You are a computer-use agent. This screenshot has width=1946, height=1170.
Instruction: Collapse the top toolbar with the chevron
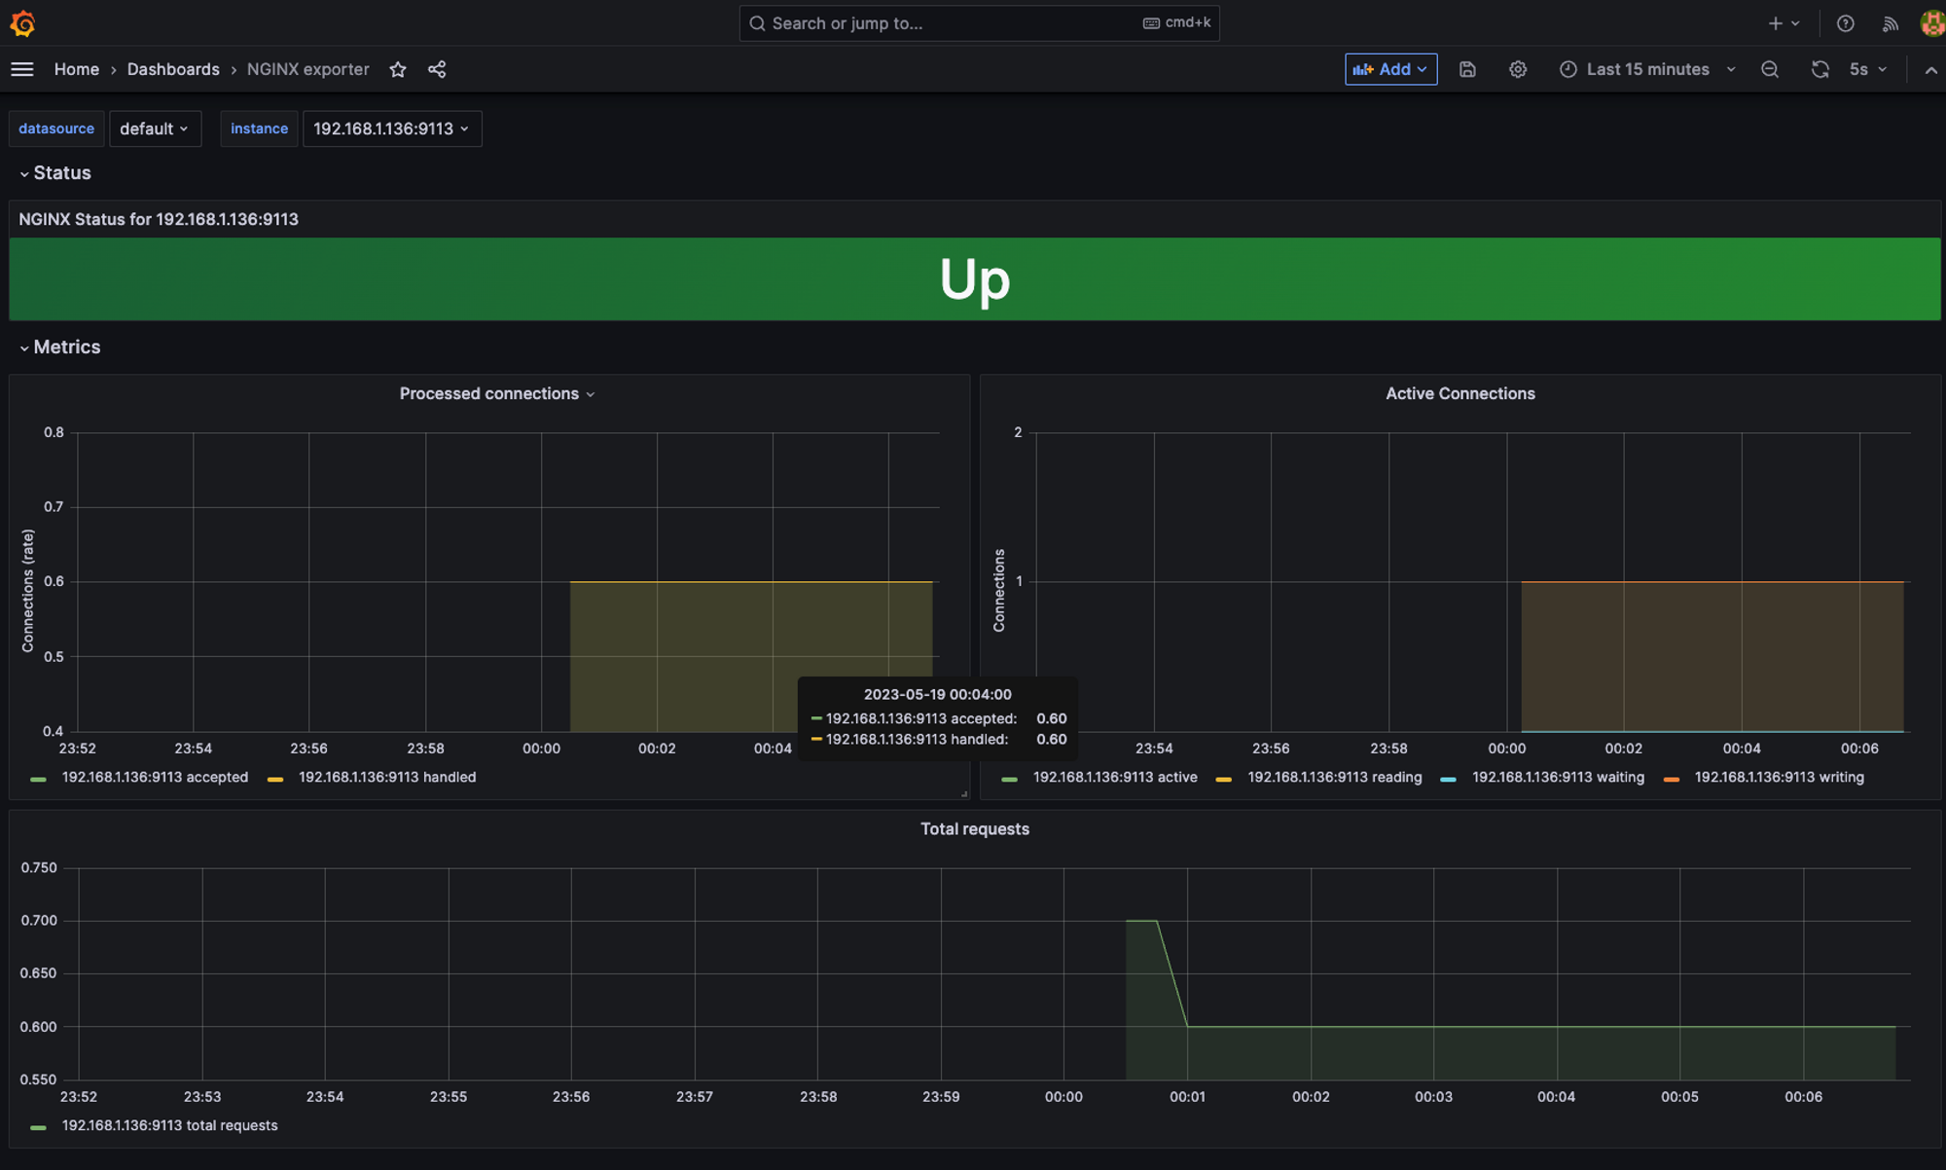[1931, 69]
